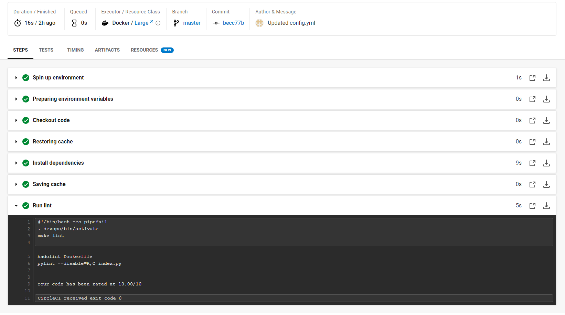Image resolution: width=565 pixels, height=315 pixels.
Task: Click the 'hadolint Dockerfile' log line
Action: click(65, 257)
